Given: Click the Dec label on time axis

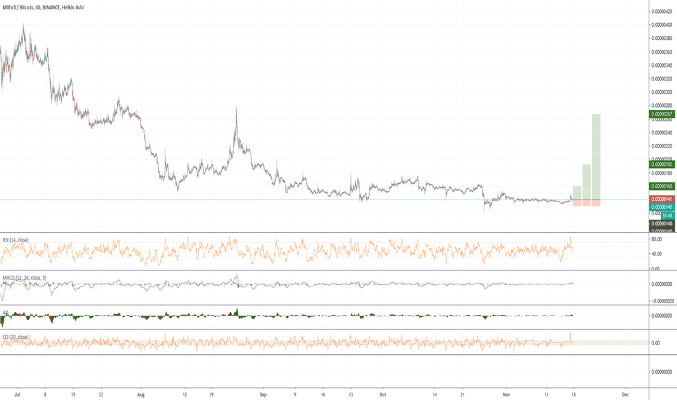Looking at the screenshot, I should [x=625, y=395].
